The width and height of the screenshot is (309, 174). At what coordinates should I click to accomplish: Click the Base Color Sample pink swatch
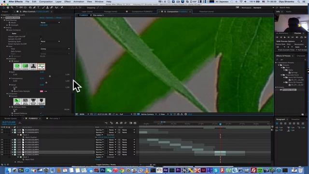pos(42,91)
